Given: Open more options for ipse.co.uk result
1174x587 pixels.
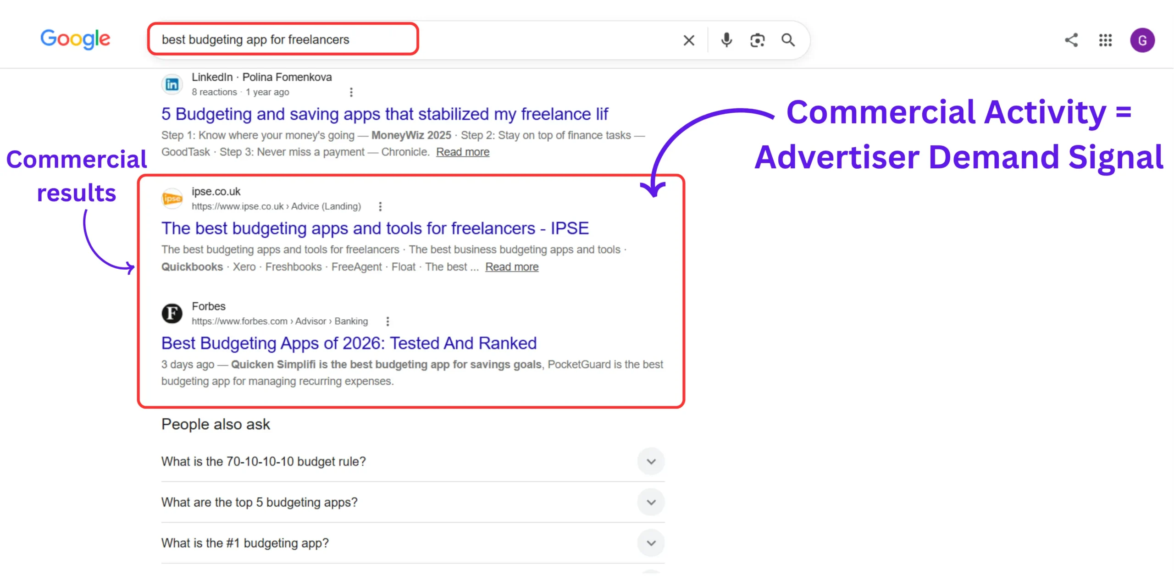Looking at the screenshot, I should pos(380,206).
